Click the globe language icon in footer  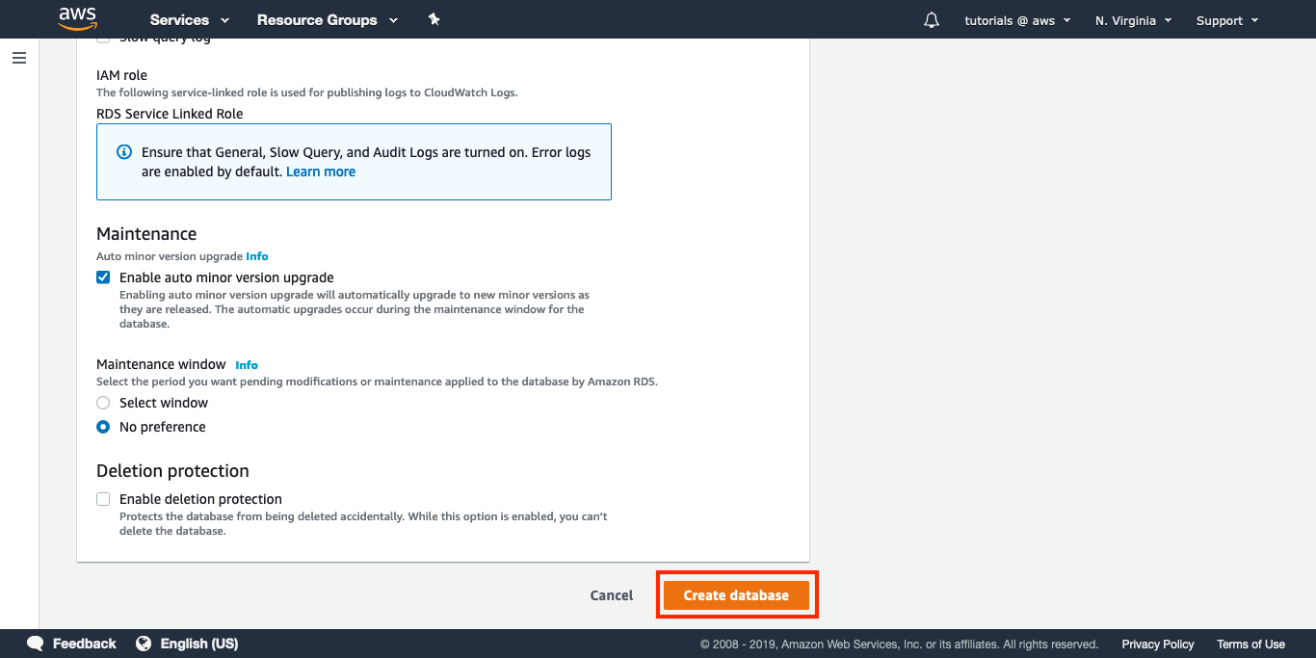click(x=144, y=644)
